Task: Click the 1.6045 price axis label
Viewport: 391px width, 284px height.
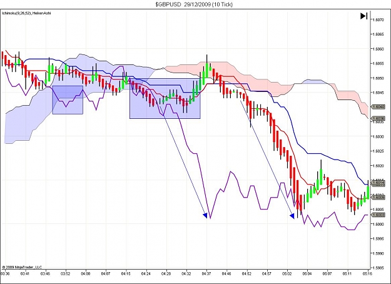Action: coord(378,93)
